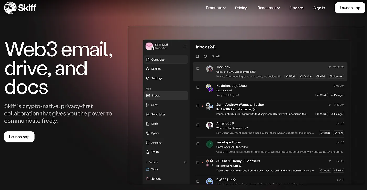
Task: Click Angelo888's avatar
Action: pos(209,125)
